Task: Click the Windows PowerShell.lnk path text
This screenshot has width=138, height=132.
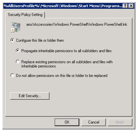Action: coord(76,24)
